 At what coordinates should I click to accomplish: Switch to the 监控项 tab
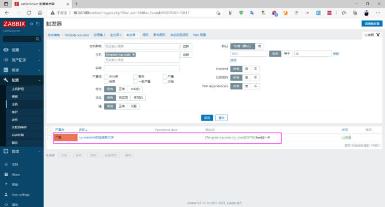pyautogui.click(x=116, y=35)
